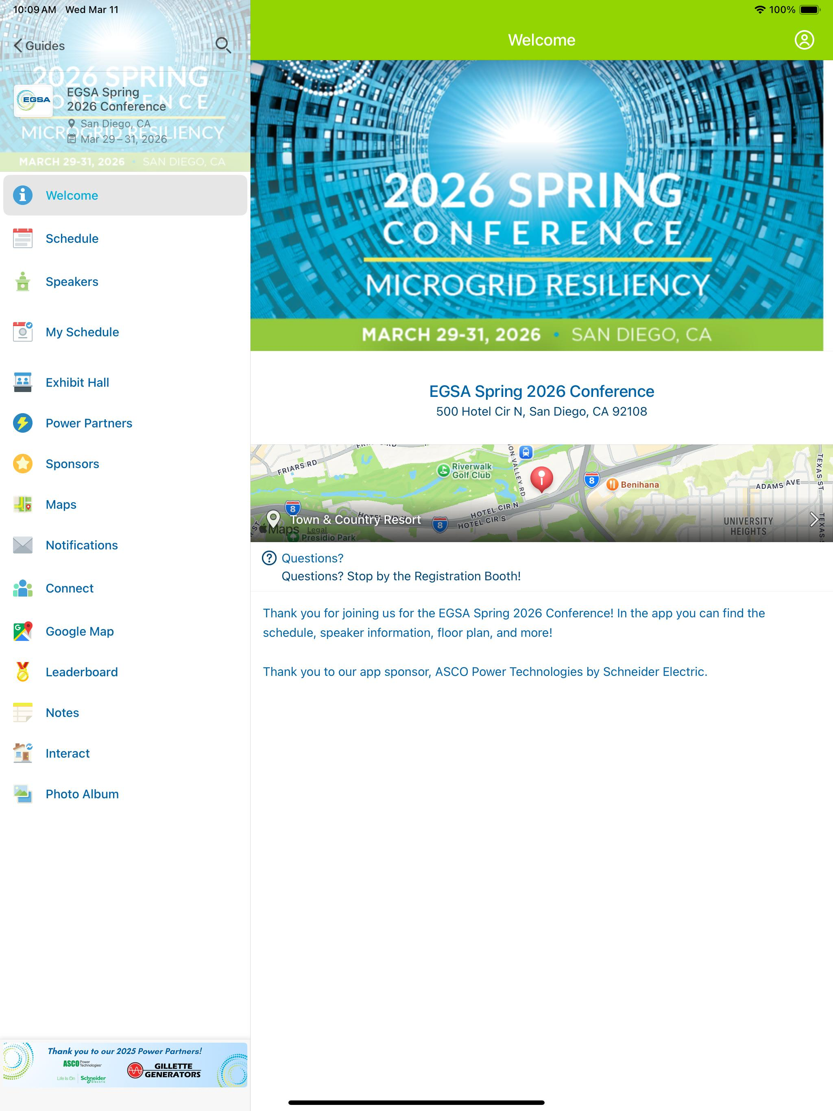
Task: Open the Maps section
Action: click(x=125, y=504)
